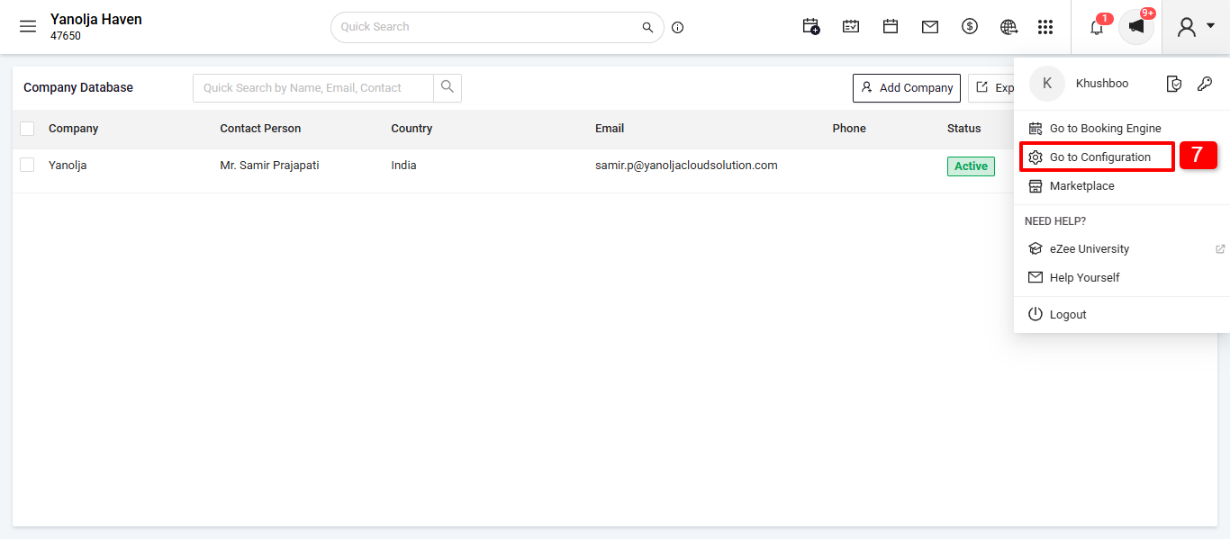Open the plain calendar icon
Viewport: 1230px width, 539px height.
pyautogui.click(x=891, y=27)
